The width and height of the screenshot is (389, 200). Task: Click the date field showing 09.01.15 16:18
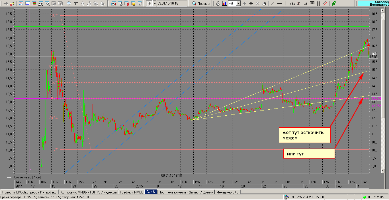tap(172, 4)
